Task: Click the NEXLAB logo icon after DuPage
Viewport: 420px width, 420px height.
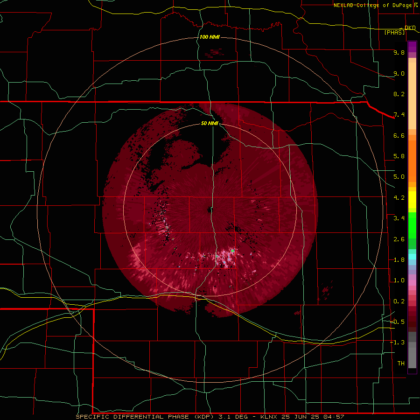Action: 416,5
